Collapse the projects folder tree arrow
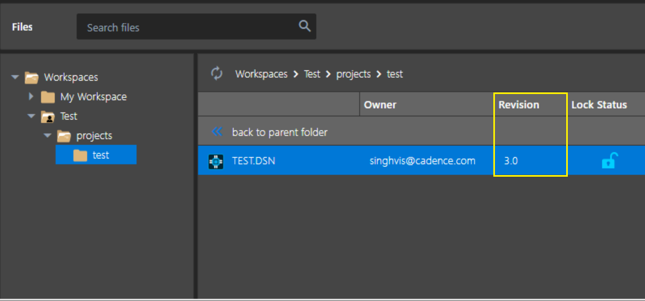Viewport: 645px width, 301px height. point(47,136)
